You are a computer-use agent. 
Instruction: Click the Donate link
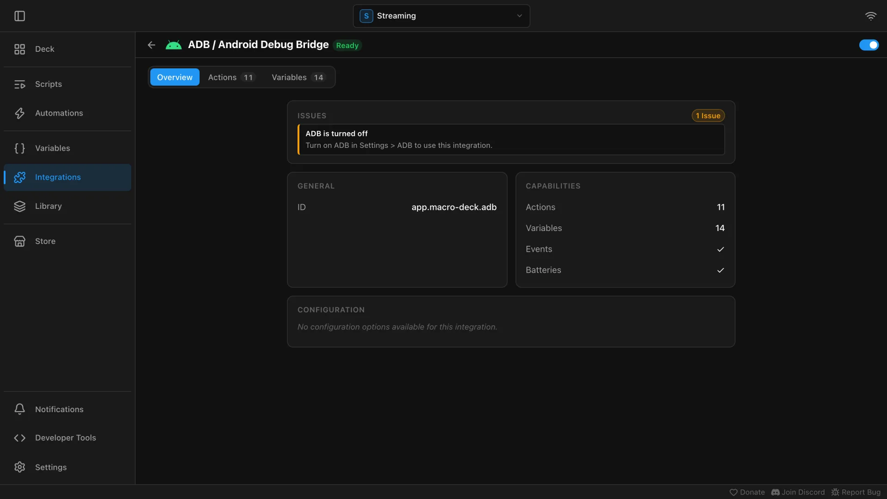[747, 493]
